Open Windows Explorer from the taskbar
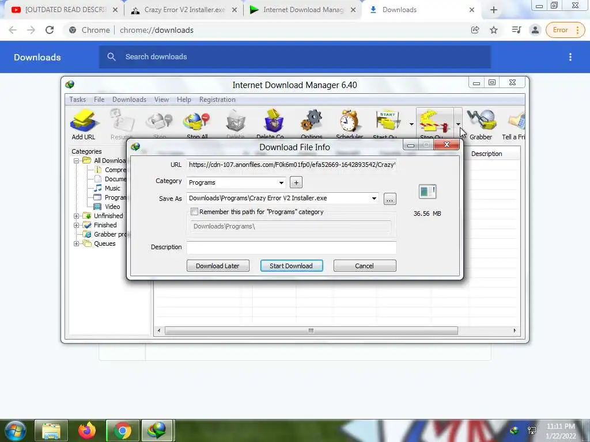 pos(51,430)
